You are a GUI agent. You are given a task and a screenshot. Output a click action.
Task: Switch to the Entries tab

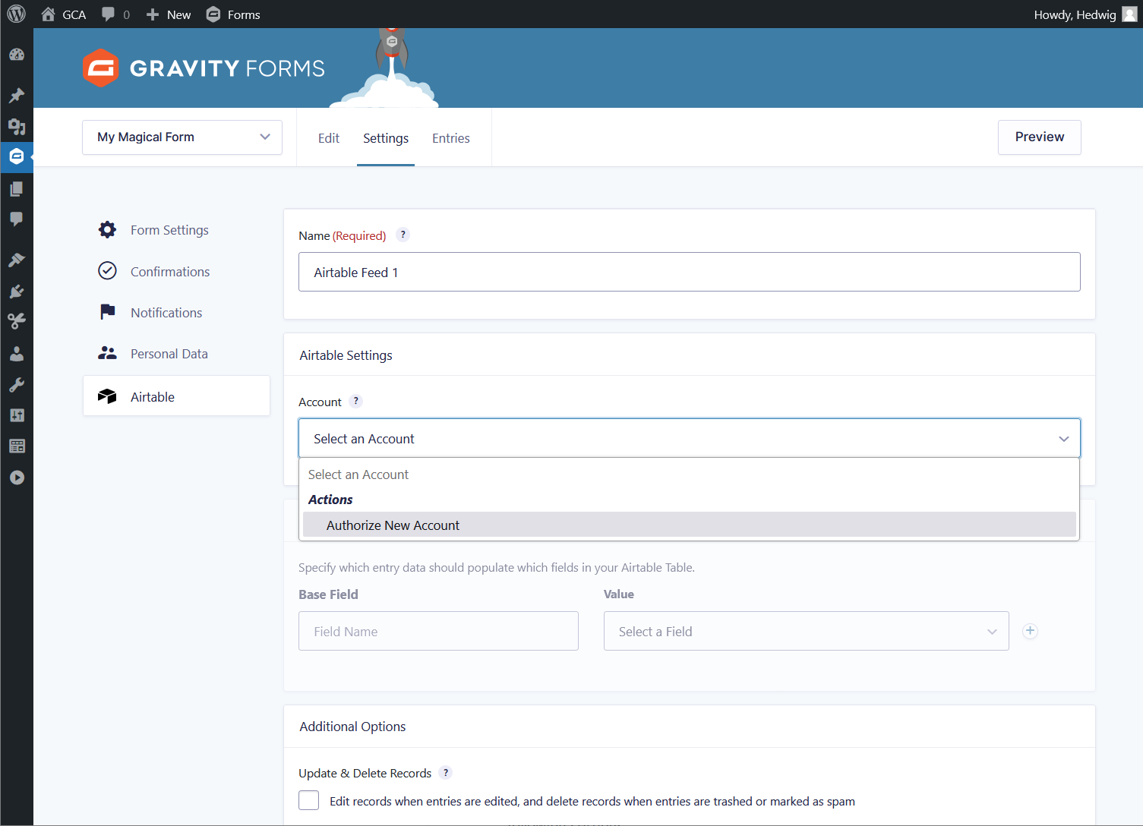[x=451, y=138]
